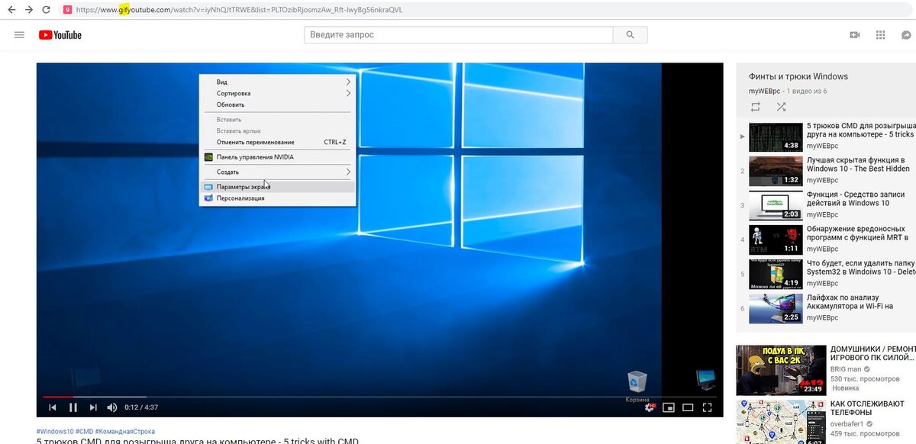The width and height of the screenshot is (916, 444).
Task: Open player settings gear (HD)
Action: pyautogui.click(x=649, y=407)
